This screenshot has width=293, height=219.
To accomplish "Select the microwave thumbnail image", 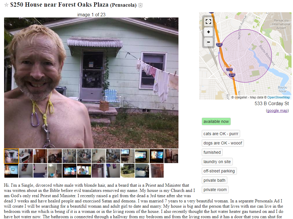I will coord(26,156).
